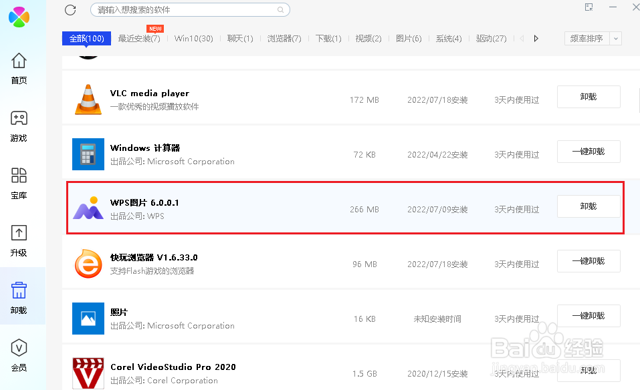The height and width of the screenshot is (390, 640).
Task: Click the VLC media player cone icon
Action: tap(88, 100)
